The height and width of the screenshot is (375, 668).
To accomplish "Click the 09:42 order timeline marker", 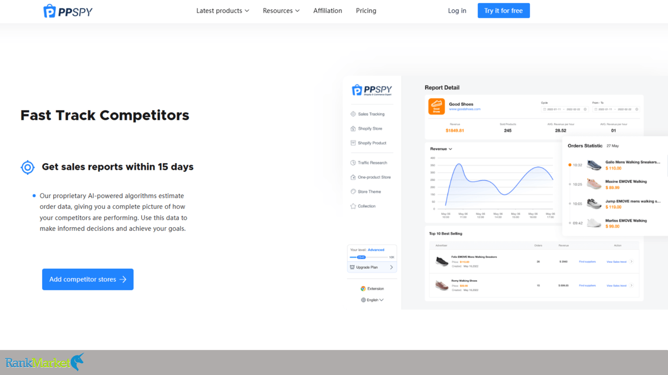I will tap(570, 223).
